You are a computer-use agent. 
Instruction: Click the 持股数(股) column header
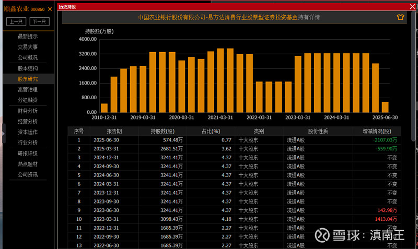(x=162, y=132)
